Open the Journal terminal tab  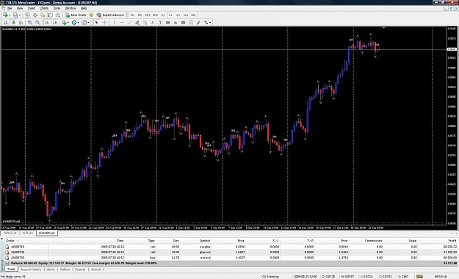[95, 269]
